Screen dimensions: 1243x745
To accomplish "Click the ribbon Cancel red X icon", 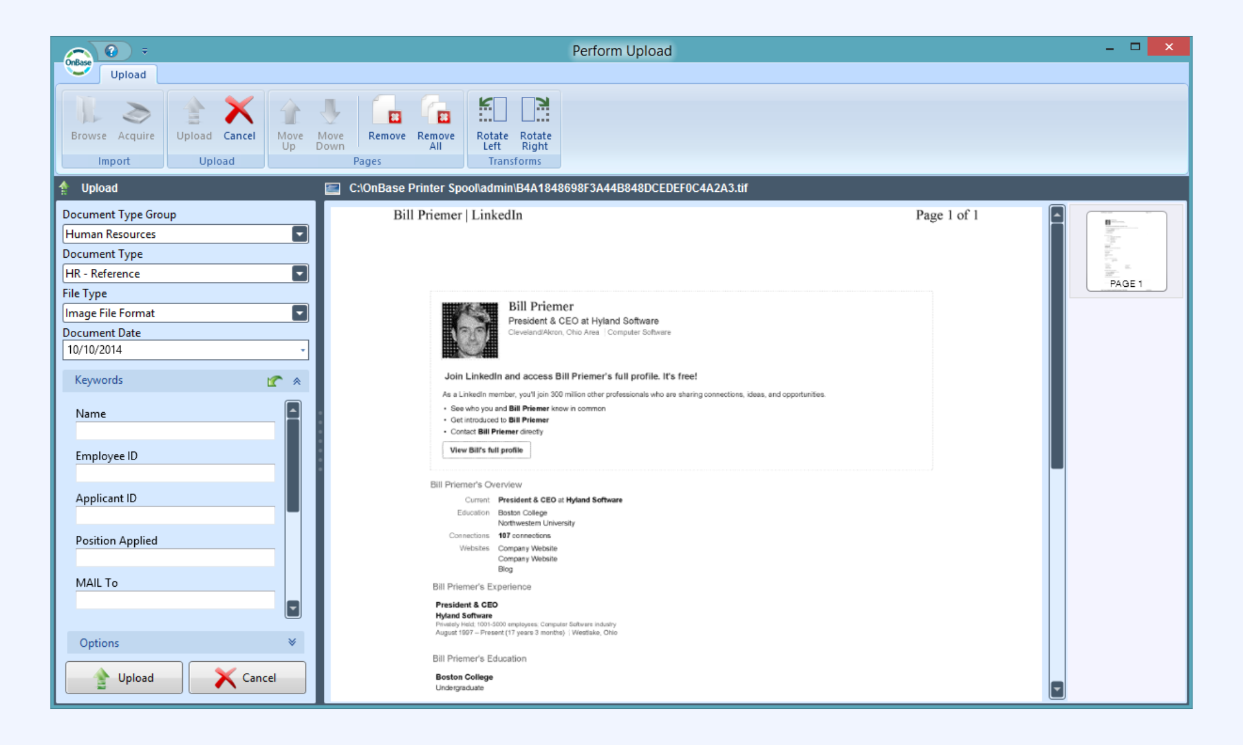I will click(x=239, y=111).
